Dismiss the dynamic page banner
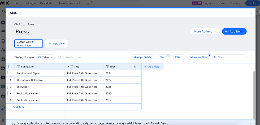Screen dimensions: 260x125 250,123
